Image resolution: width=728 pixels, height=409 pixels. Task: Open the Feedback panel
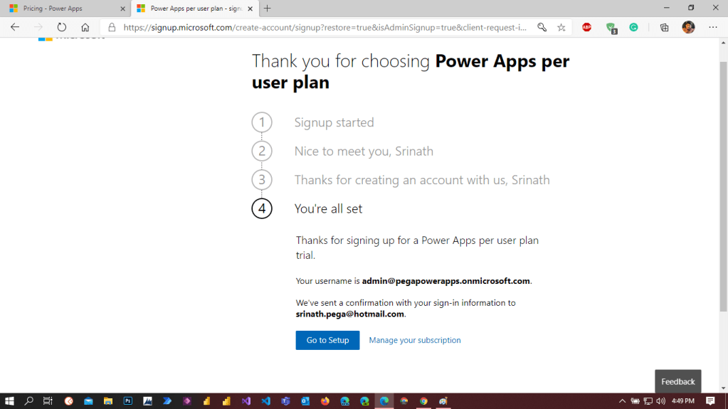677,381
